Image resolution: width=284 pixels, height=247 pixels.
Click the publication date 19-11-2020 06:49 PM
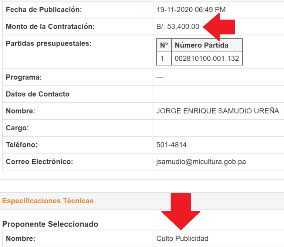(191, 10)
